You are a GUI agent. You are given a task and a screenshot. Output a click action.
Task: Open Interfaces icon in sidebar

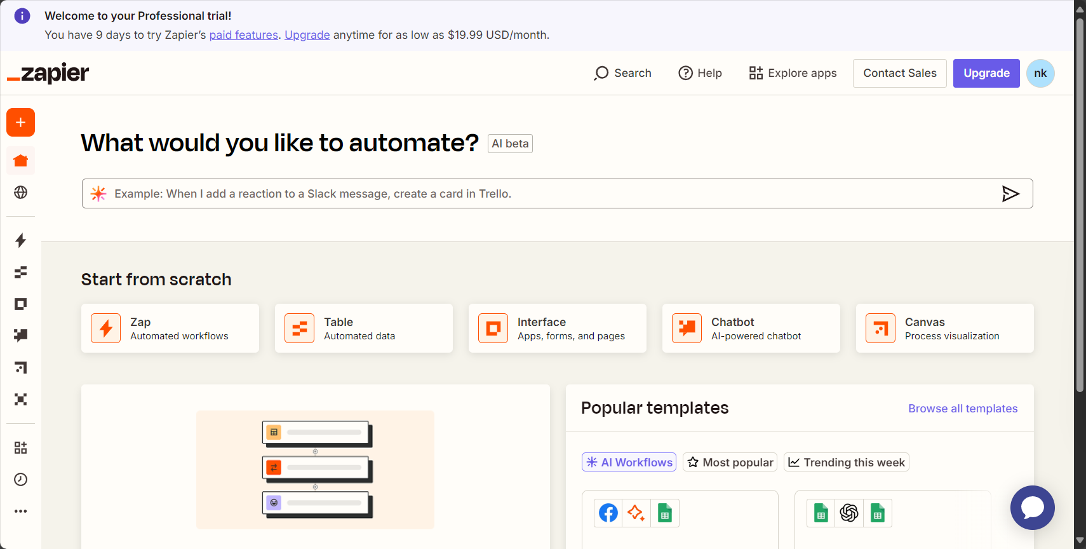20,304
